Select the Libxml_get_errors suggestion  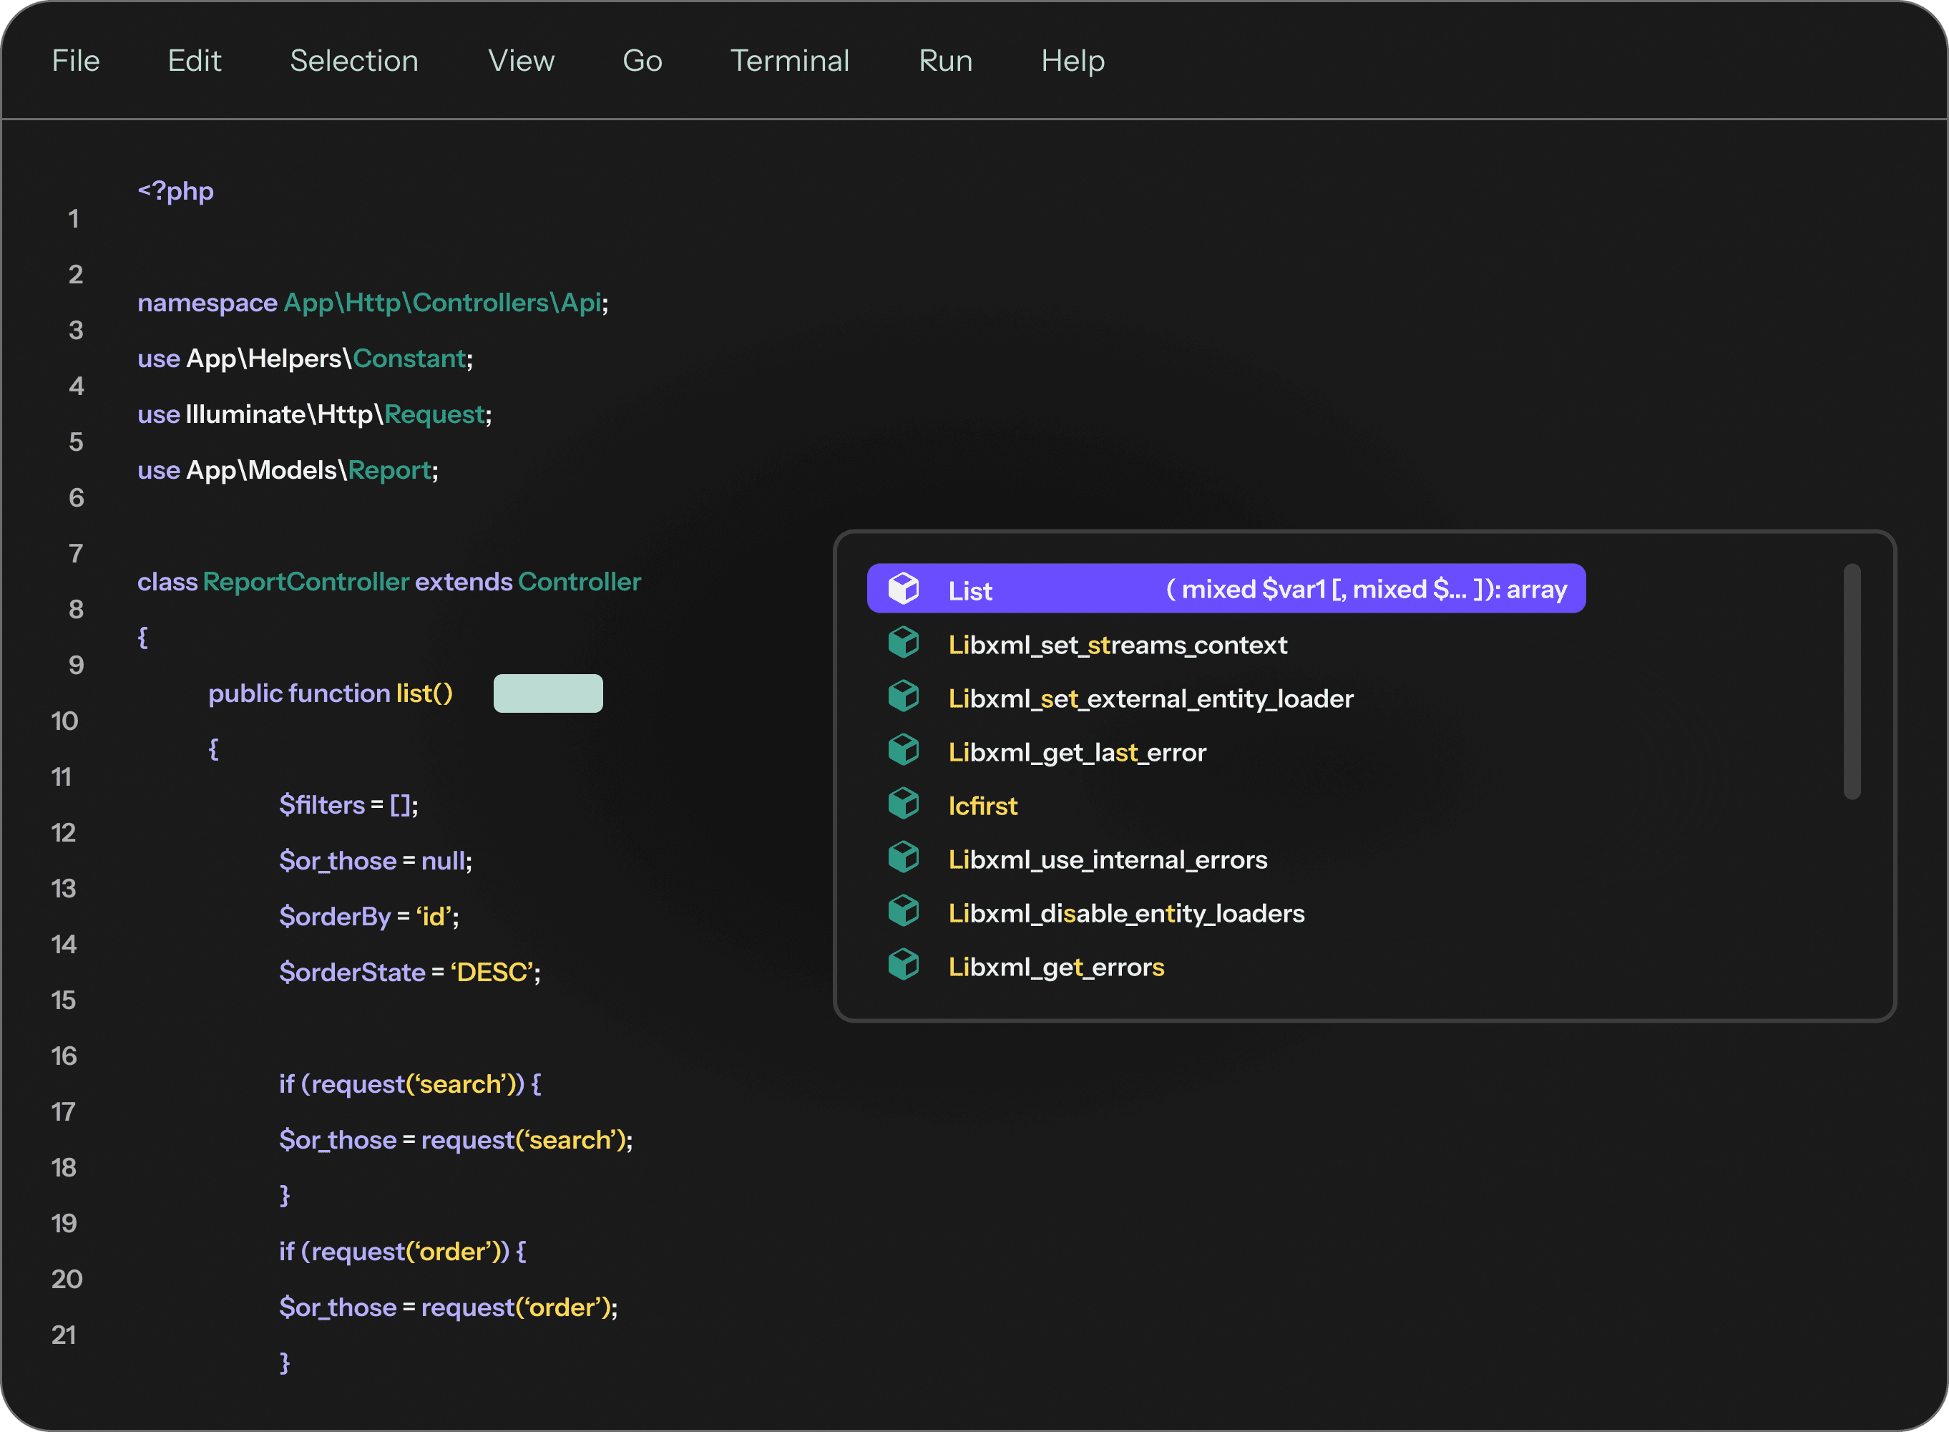pyautogui.click(x=1055, y=965)
